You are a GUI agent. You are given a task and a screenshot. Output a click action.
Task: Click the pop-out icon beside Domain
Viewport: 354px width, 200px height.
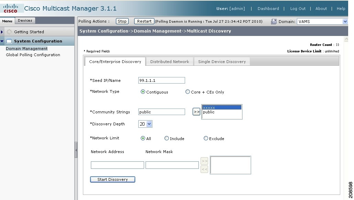(x=273, y=22)
